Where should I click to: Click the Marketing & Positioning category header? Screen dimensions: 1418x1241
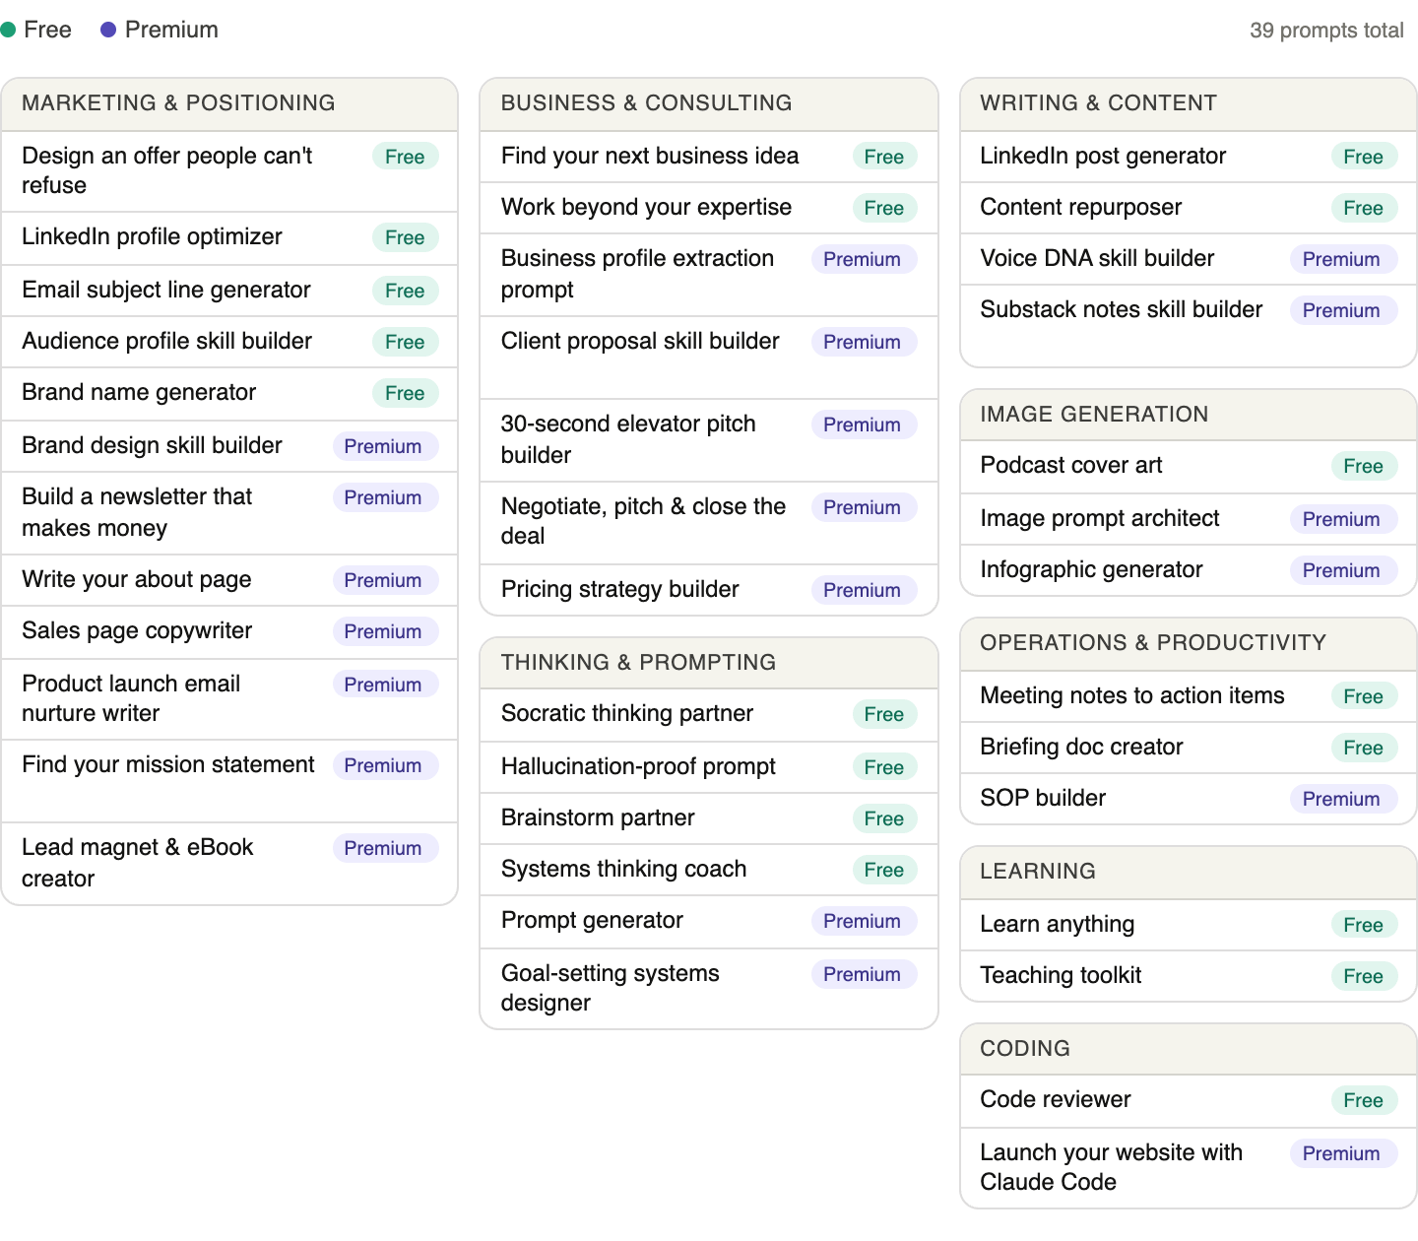click(x=229, y=103)
